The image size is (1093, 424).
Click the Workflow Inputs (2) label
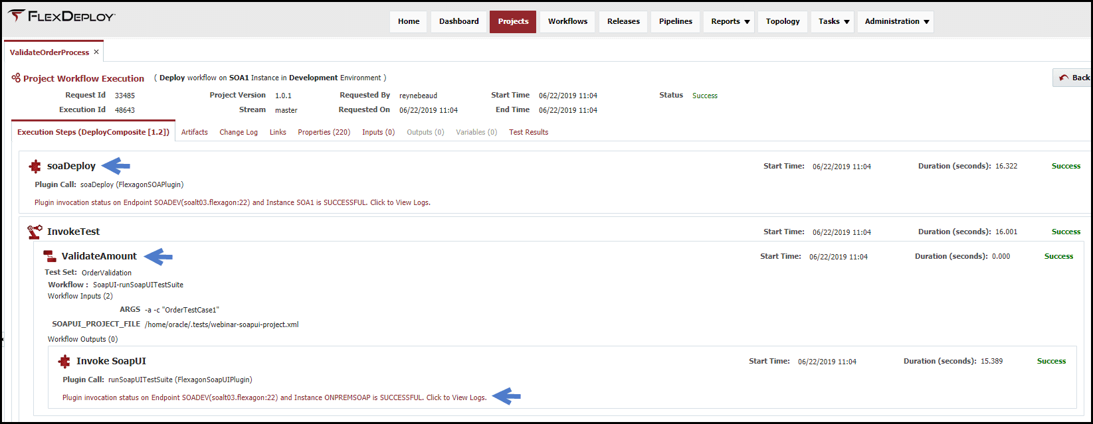point(80,296)
